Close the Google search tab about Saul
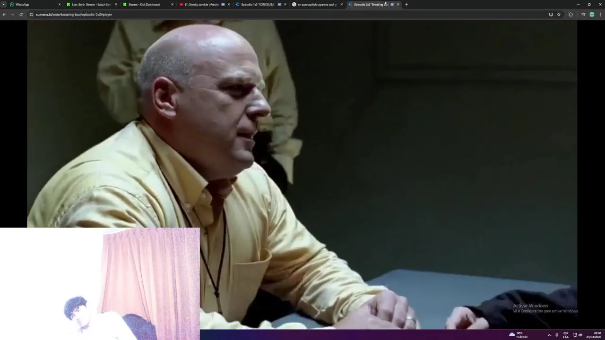605x340 pixels. 341,4
